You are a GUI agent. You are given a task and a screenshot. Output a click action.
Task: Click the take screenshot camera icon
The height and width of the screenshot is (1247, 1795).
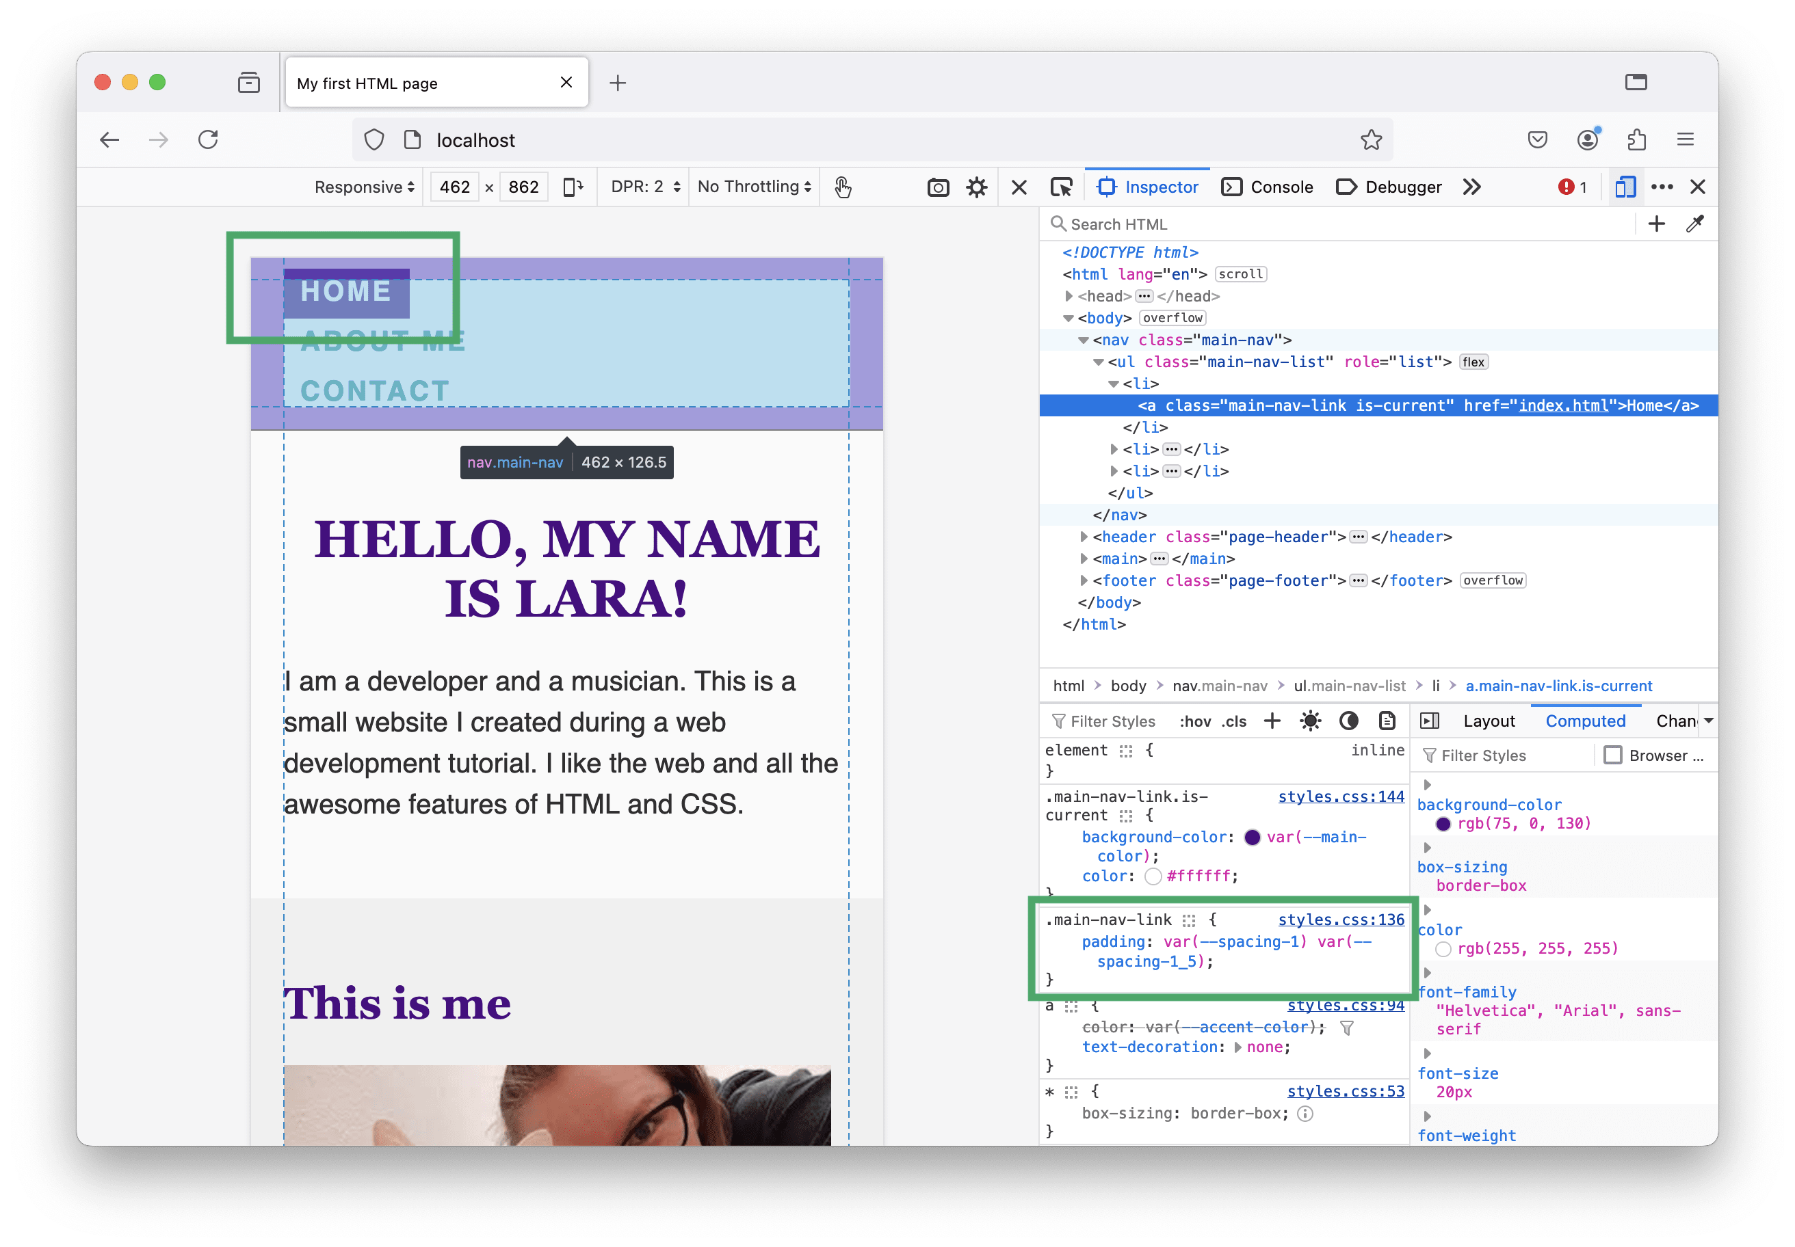coord(937,187)
